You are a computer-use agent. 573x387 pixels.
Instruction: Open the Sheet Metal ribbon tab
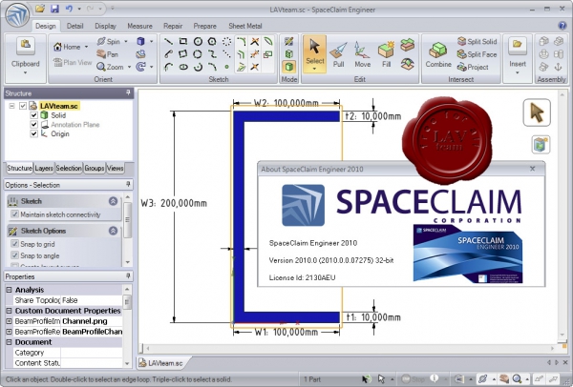[x=244, y=26]
